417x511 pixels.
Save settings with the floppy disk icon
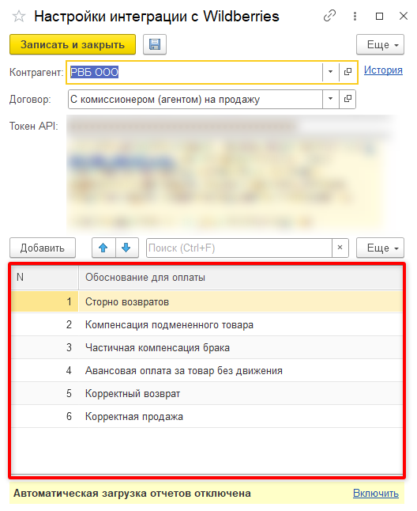[x=155, y=44]
